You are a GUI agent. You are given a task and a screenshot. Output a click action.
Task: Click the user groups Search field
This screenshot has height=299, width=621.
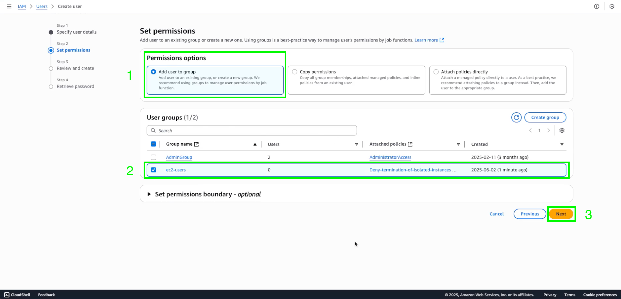[252, 130]
